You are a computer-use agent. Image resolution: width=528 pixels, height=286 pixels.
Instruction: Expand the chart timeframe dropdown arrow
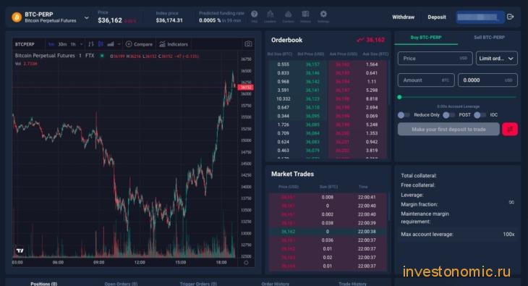pyautogui.click(x=81, y=44)
